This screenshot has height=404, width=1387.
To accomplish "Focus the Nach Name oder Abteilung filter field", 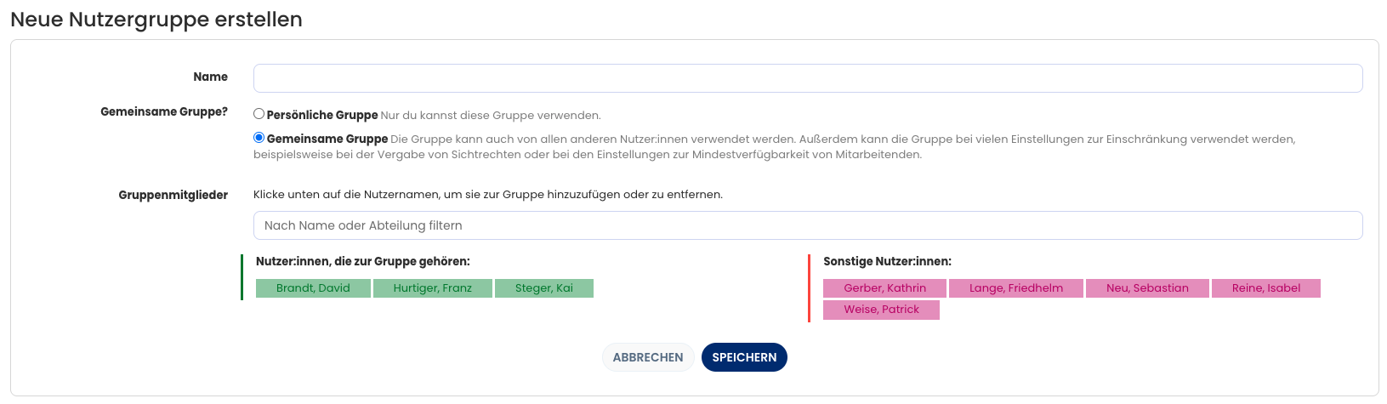I will pos(807,225).
